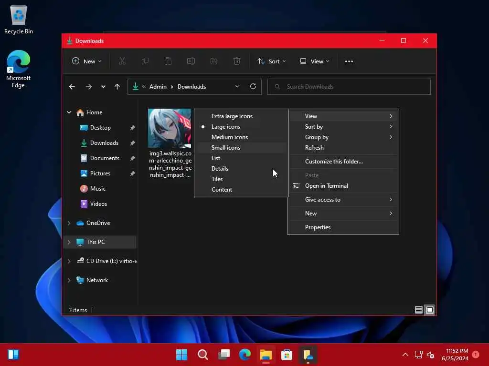Open the Sort by submenu
The image size is (489, 366).
343,127
